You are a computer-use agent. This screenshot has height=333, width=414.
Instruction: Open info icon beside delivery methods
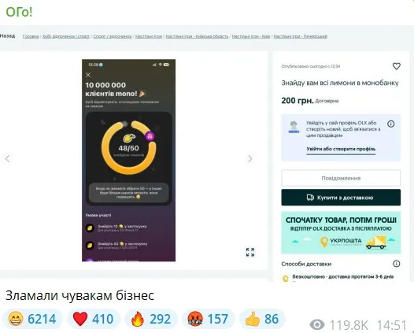(397, 264)
